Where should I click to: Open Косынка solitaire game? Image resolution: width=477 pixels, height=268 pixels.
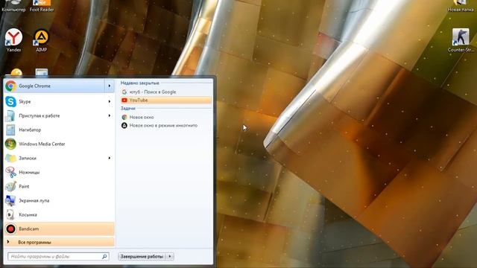(x=60, y=215)
